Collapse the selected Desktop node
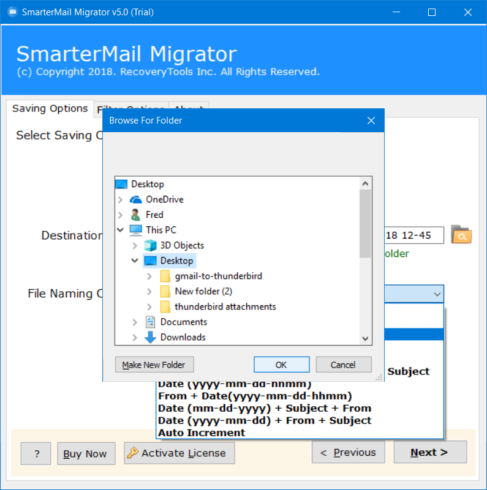 [x=135, y=261]
